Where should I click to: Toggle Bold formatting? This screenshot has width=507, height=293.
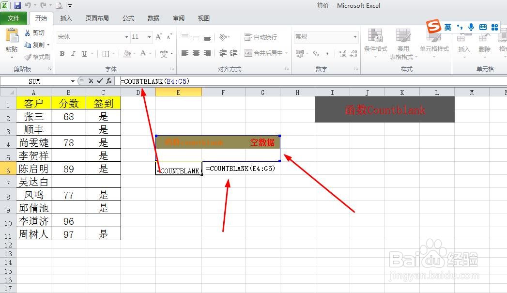(x=62, y=54)
